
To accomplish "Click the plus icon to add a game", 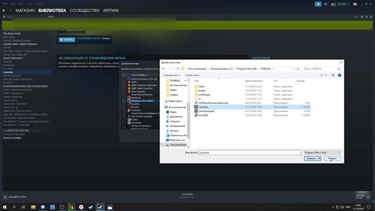I will (x=5, y=197).
